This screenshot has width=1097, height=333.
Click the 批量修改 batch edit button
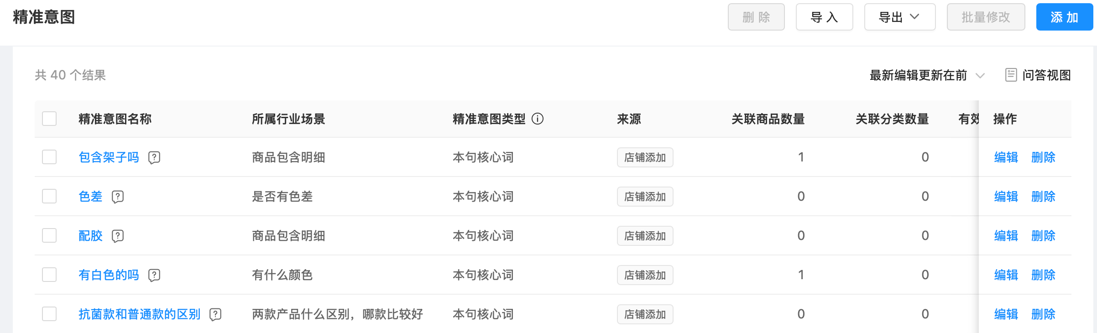click(986, 17)
